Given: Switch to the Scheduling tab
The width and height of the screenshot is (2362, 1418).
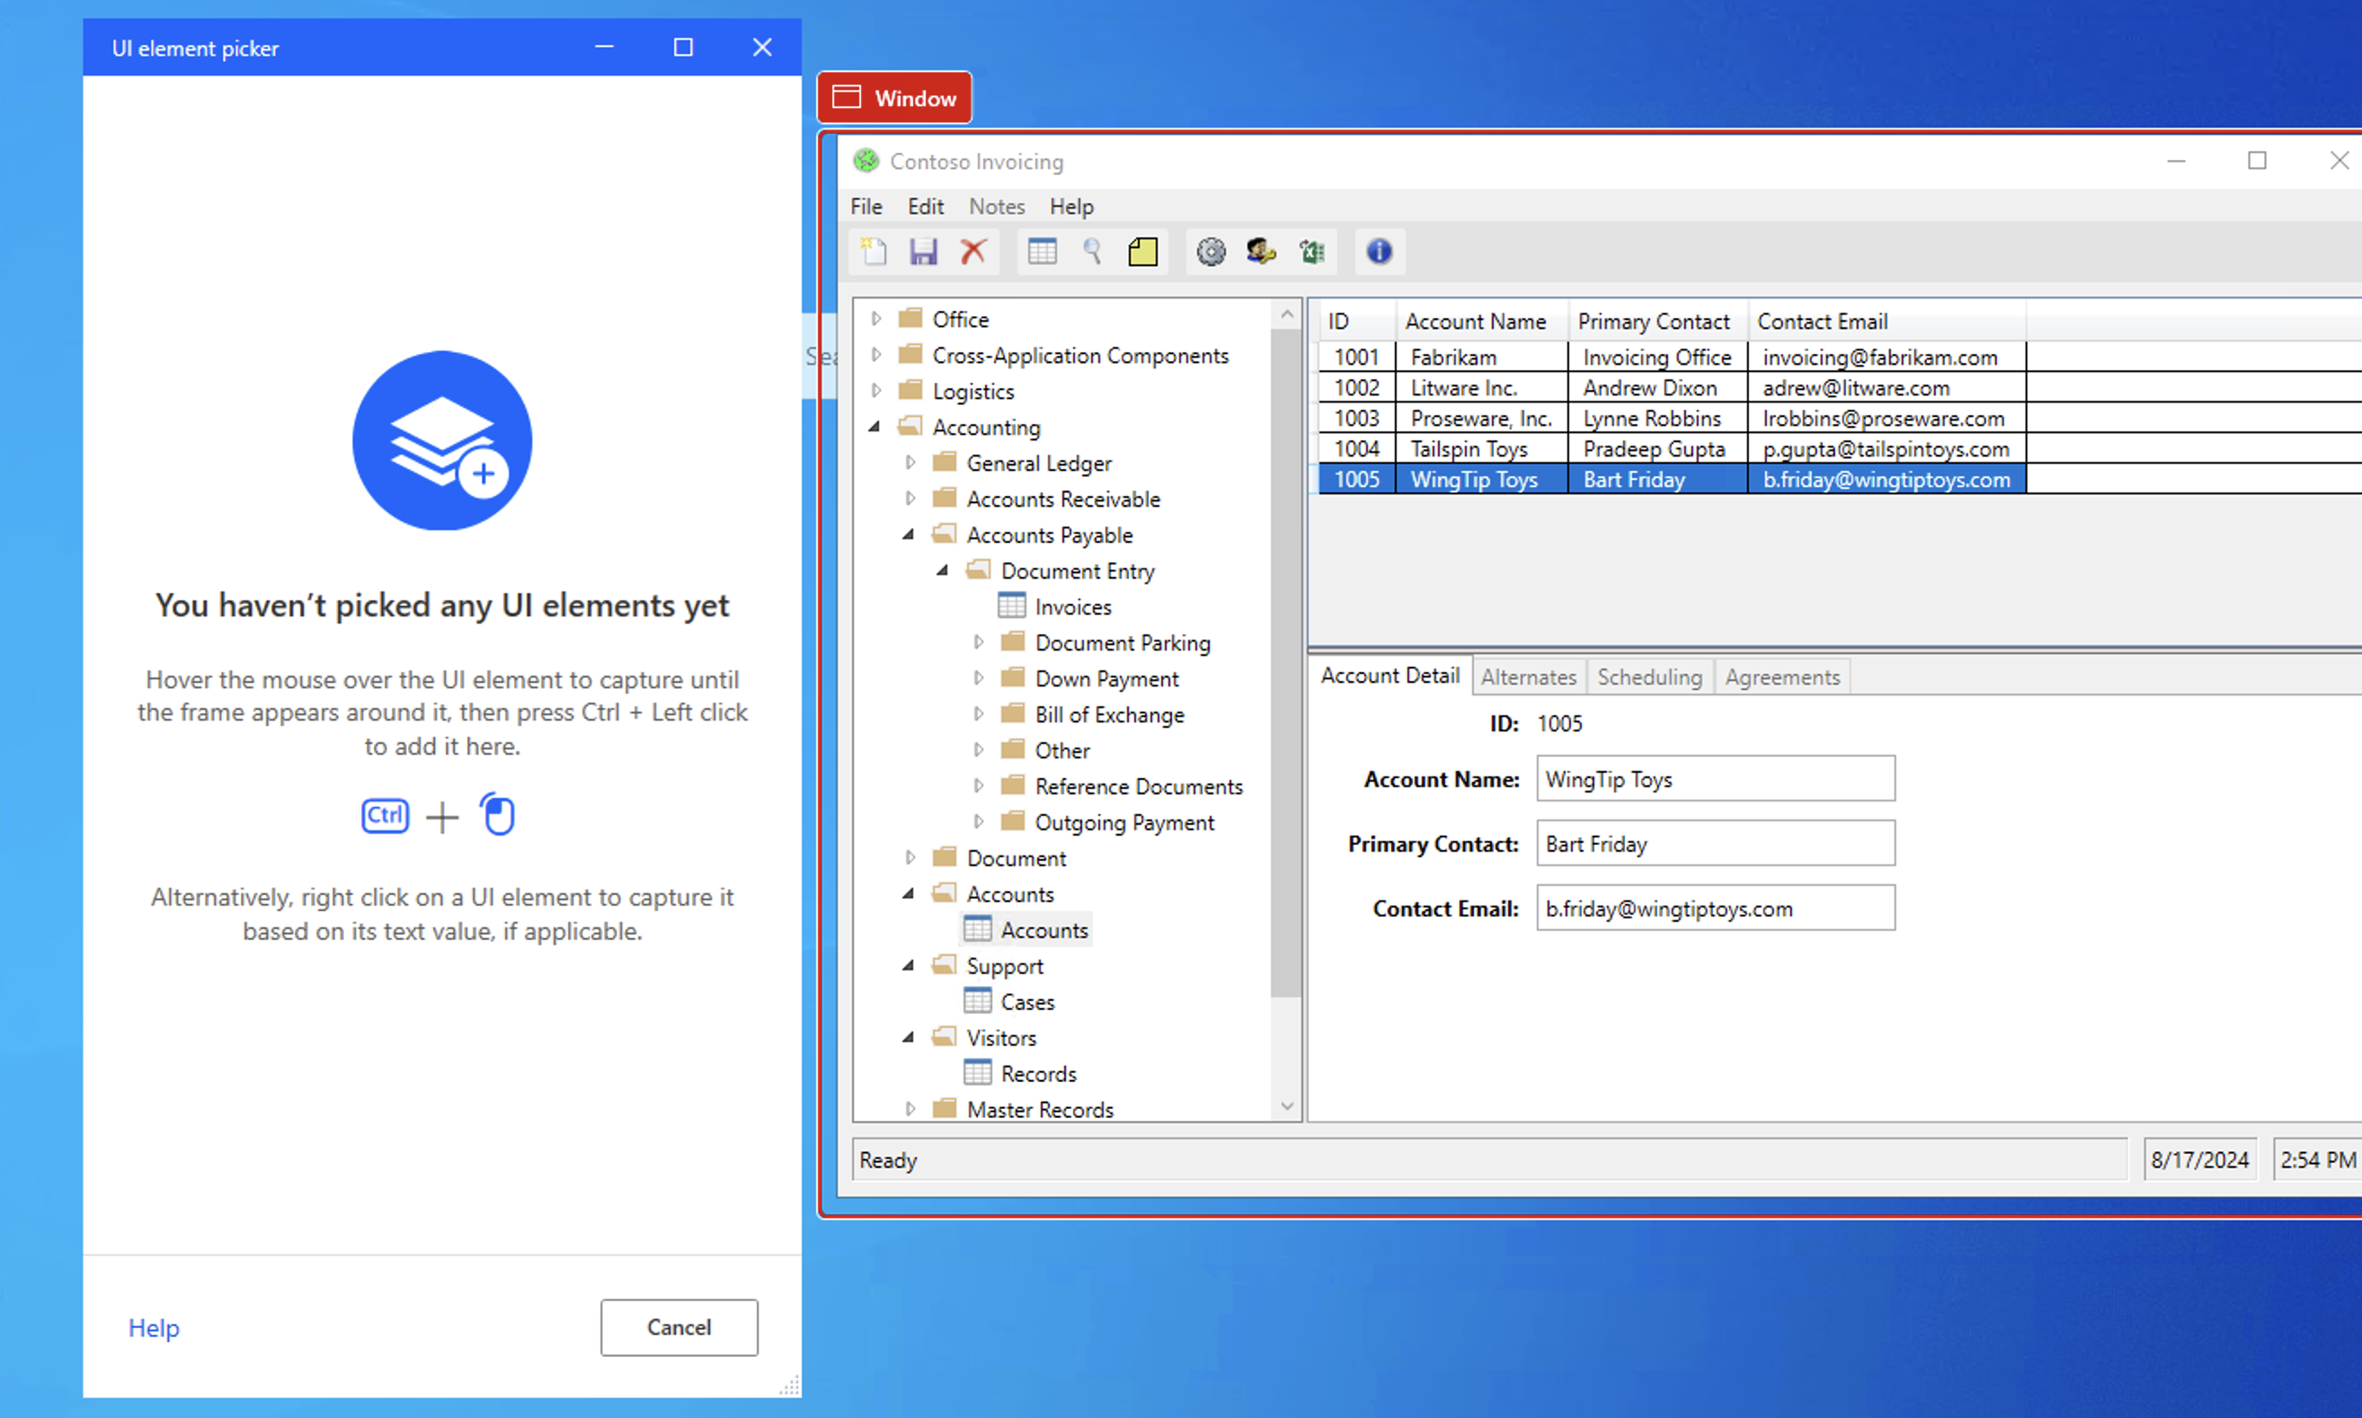Looking at the screenshot, I should [x=1649, y=678].
